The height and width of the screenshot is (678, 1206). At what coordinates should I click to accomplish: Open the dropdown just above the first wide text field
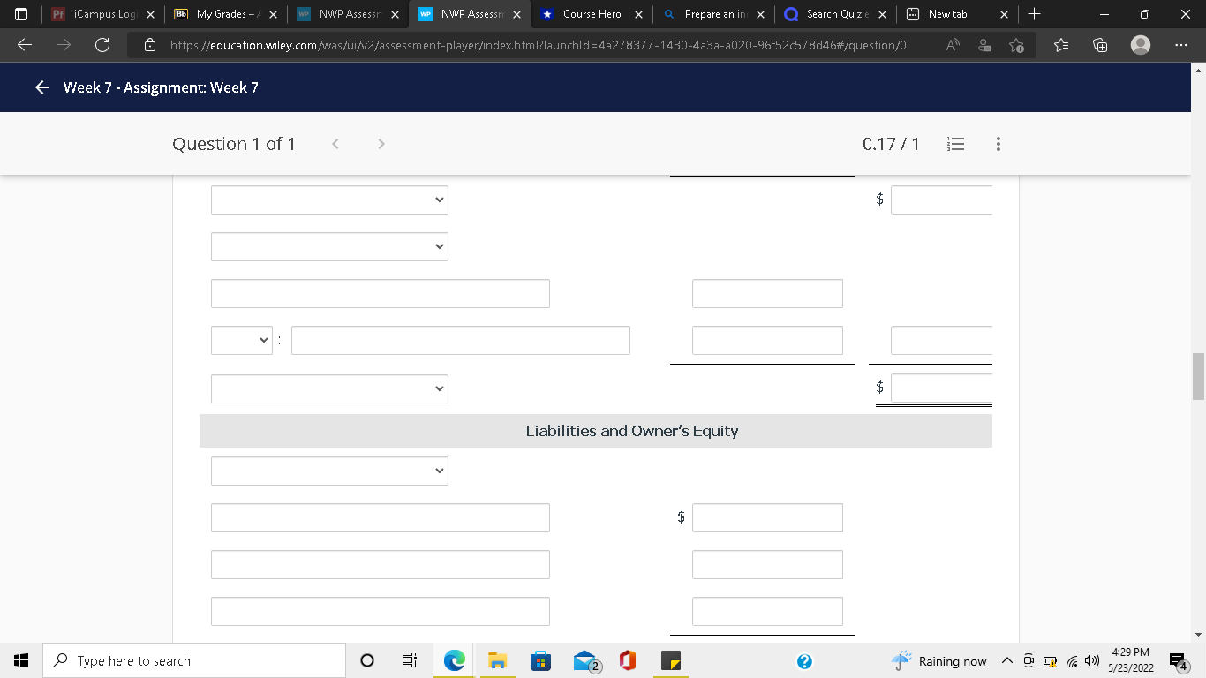(x=329, y=246)
